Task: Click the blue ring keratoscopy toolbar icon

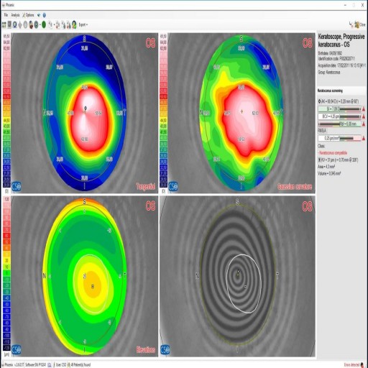Action: click(15, 24)
